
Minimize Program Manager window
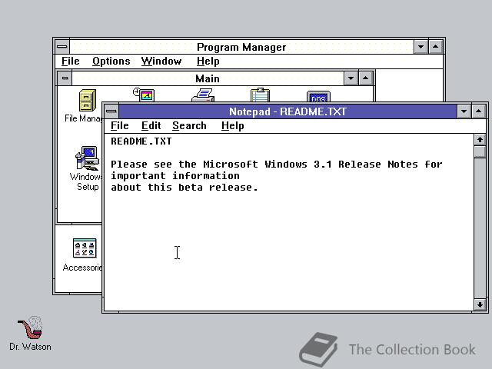421,47
